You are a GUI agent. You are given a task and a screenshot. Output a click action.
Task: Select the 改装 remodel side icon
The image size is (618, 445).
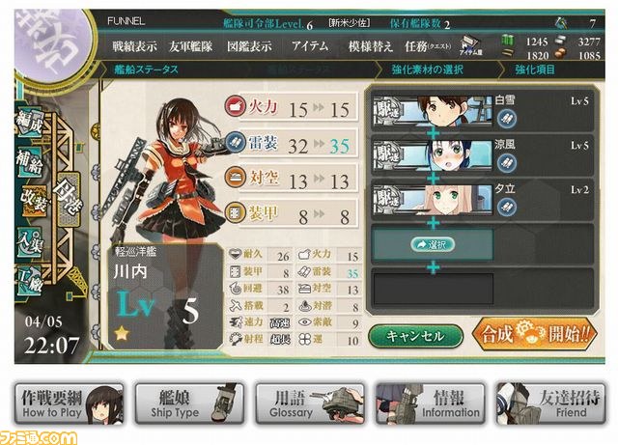[x=35, y=201]
